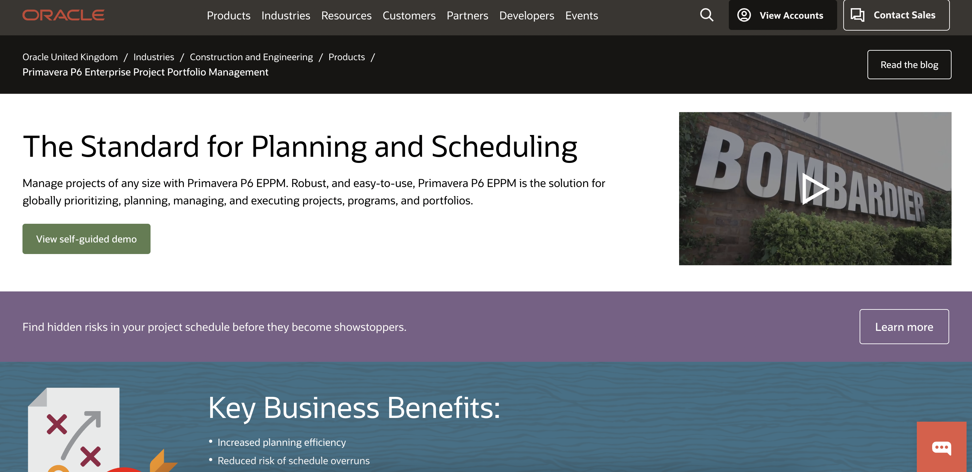The width and height of the screenshot is (972, 472).
Task: Click the Oracle United Kingdom breadcrumb
Action: pos(70,57)
